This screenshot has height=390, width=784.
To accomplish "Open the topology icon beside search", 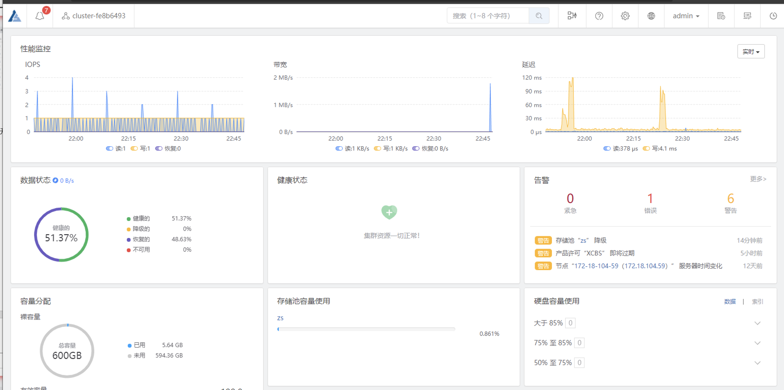I will point(572,16).
